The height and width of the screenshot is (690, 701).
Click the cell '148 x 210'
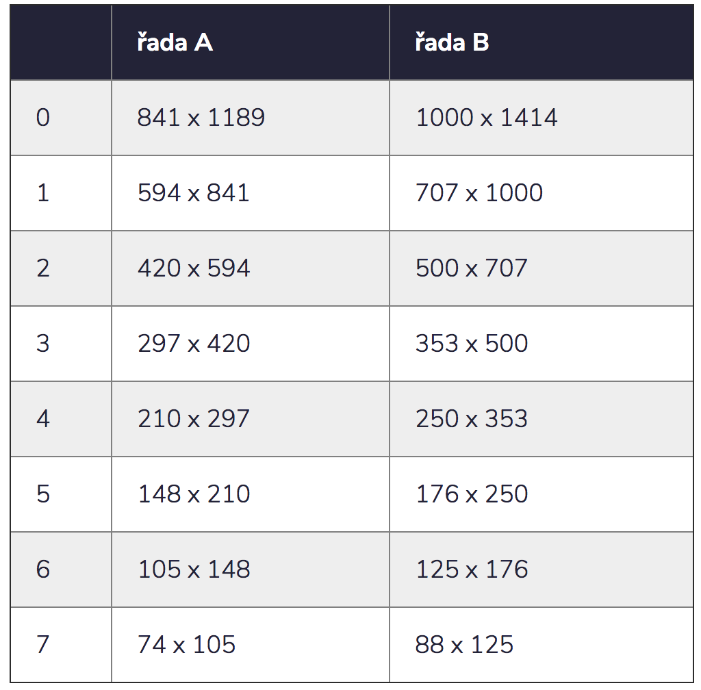(x=251, y=494)
